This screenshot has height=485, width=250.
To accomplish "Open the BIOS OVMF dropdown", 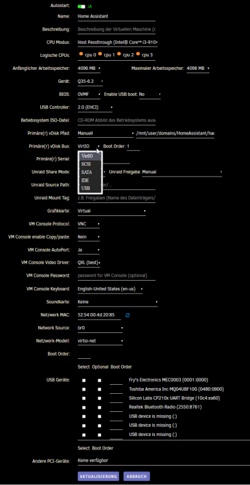I will [x=89, y=94].
